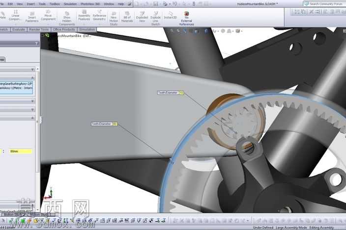This screenshot has width=346, height=230.
Task: Open the Help menu
Action: (x=121, y=4)
